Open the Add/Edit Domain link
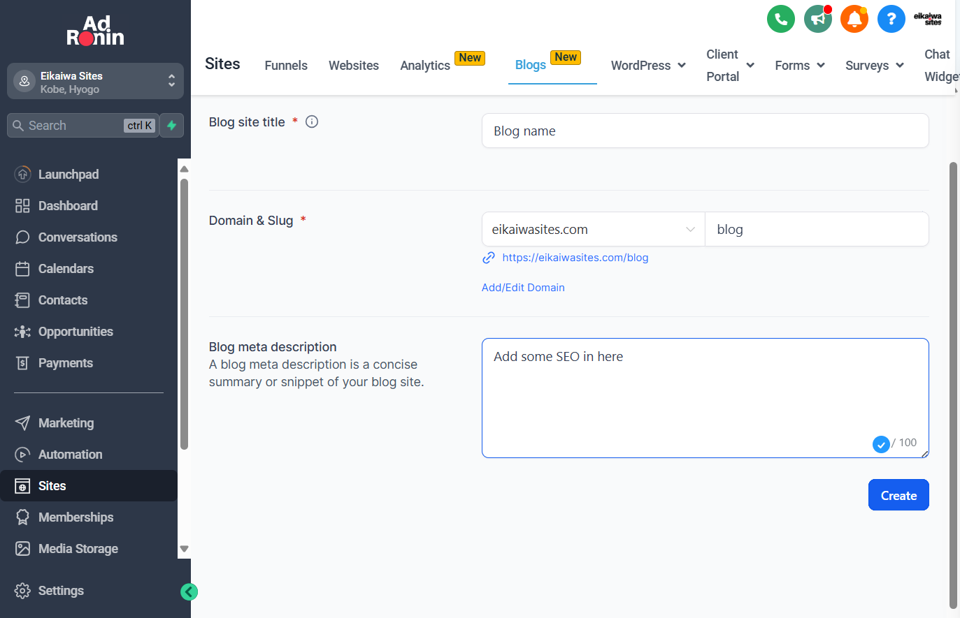Viewport: 960px width, 618px height. point(523,288)
